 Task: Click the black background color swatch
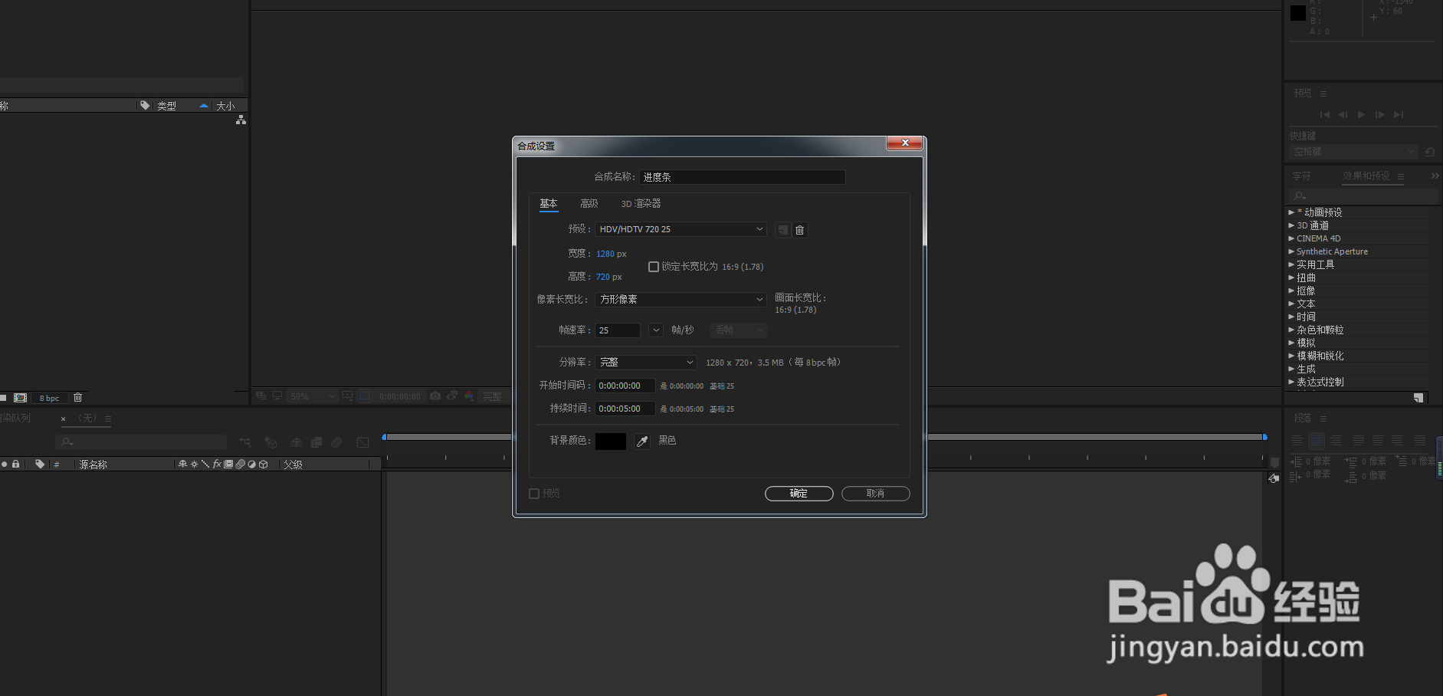point(611,442)
